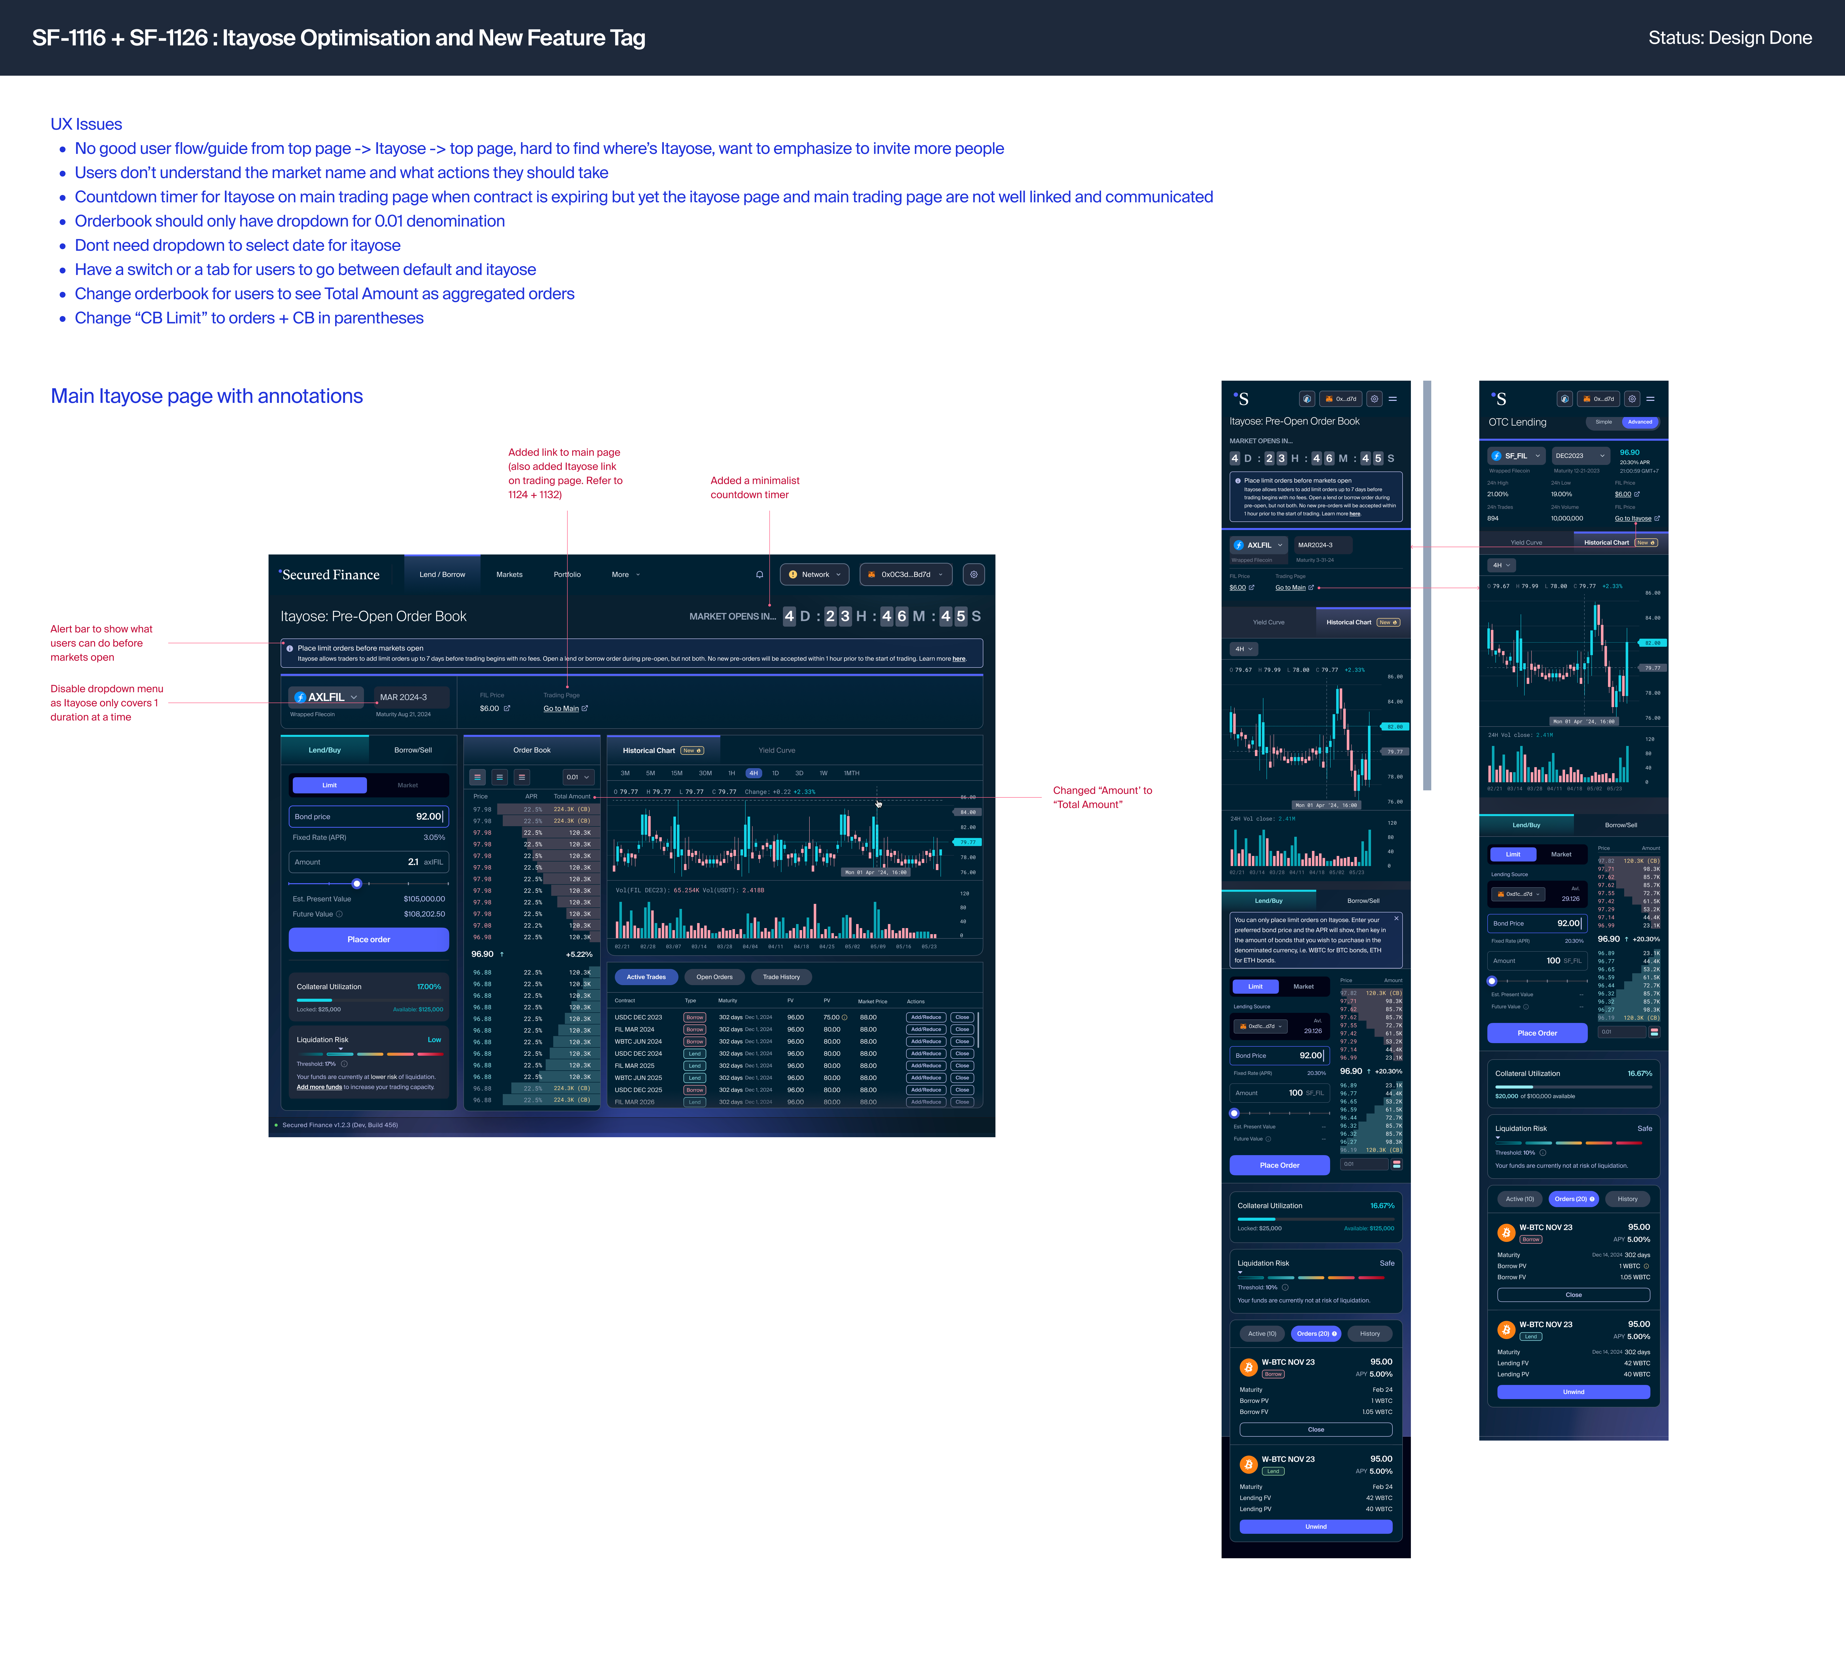
Task: Click the Threshold 10% info icon in the OTC Lending screen
Action: [x=1543, y=1152]
